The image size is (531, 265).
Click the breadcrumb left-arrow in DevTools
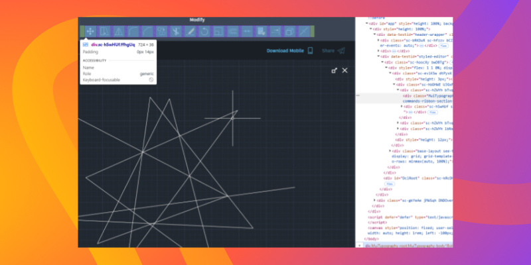[x=359, y=245]
